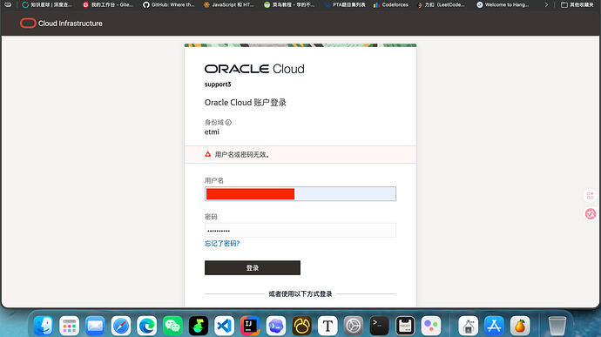Open the pear icon app in dock
Screen dimensions: 601x337
pyautogui.click(x=520, y=326)
